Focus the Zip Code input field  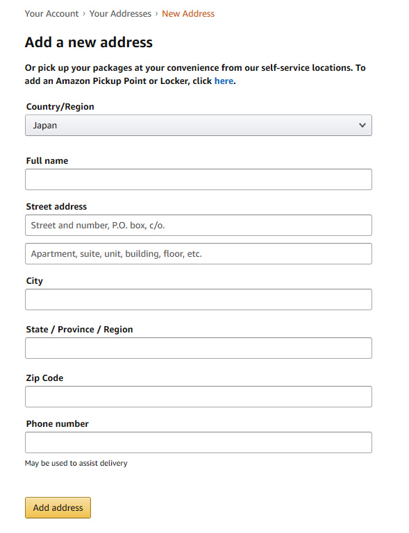click(198, 397)
